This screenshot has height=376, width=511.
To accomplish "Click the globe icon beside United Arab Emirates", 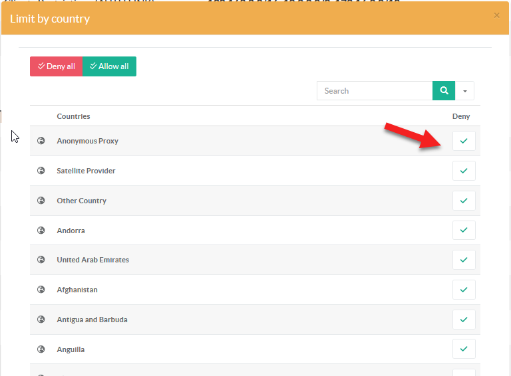I will point(41,260).
